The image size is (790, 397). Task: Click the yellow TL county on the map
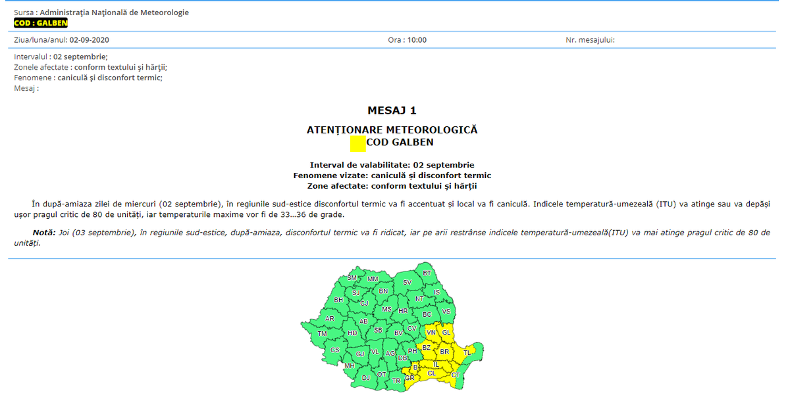[467, 353]
